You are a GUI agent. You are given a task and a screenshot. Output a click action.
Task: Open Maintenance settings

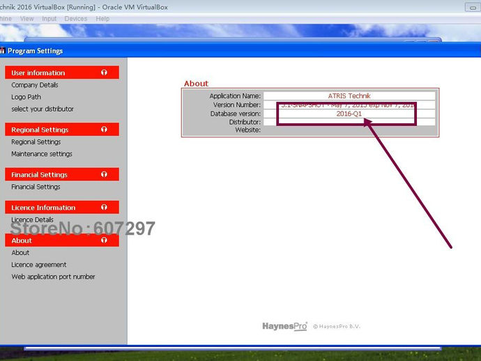coord(42,154)
